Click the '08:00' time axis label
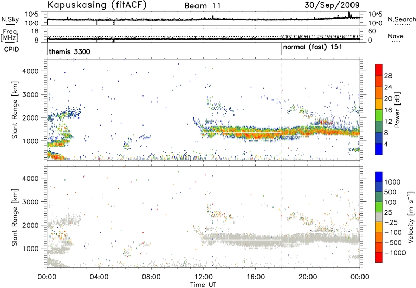 151,277
